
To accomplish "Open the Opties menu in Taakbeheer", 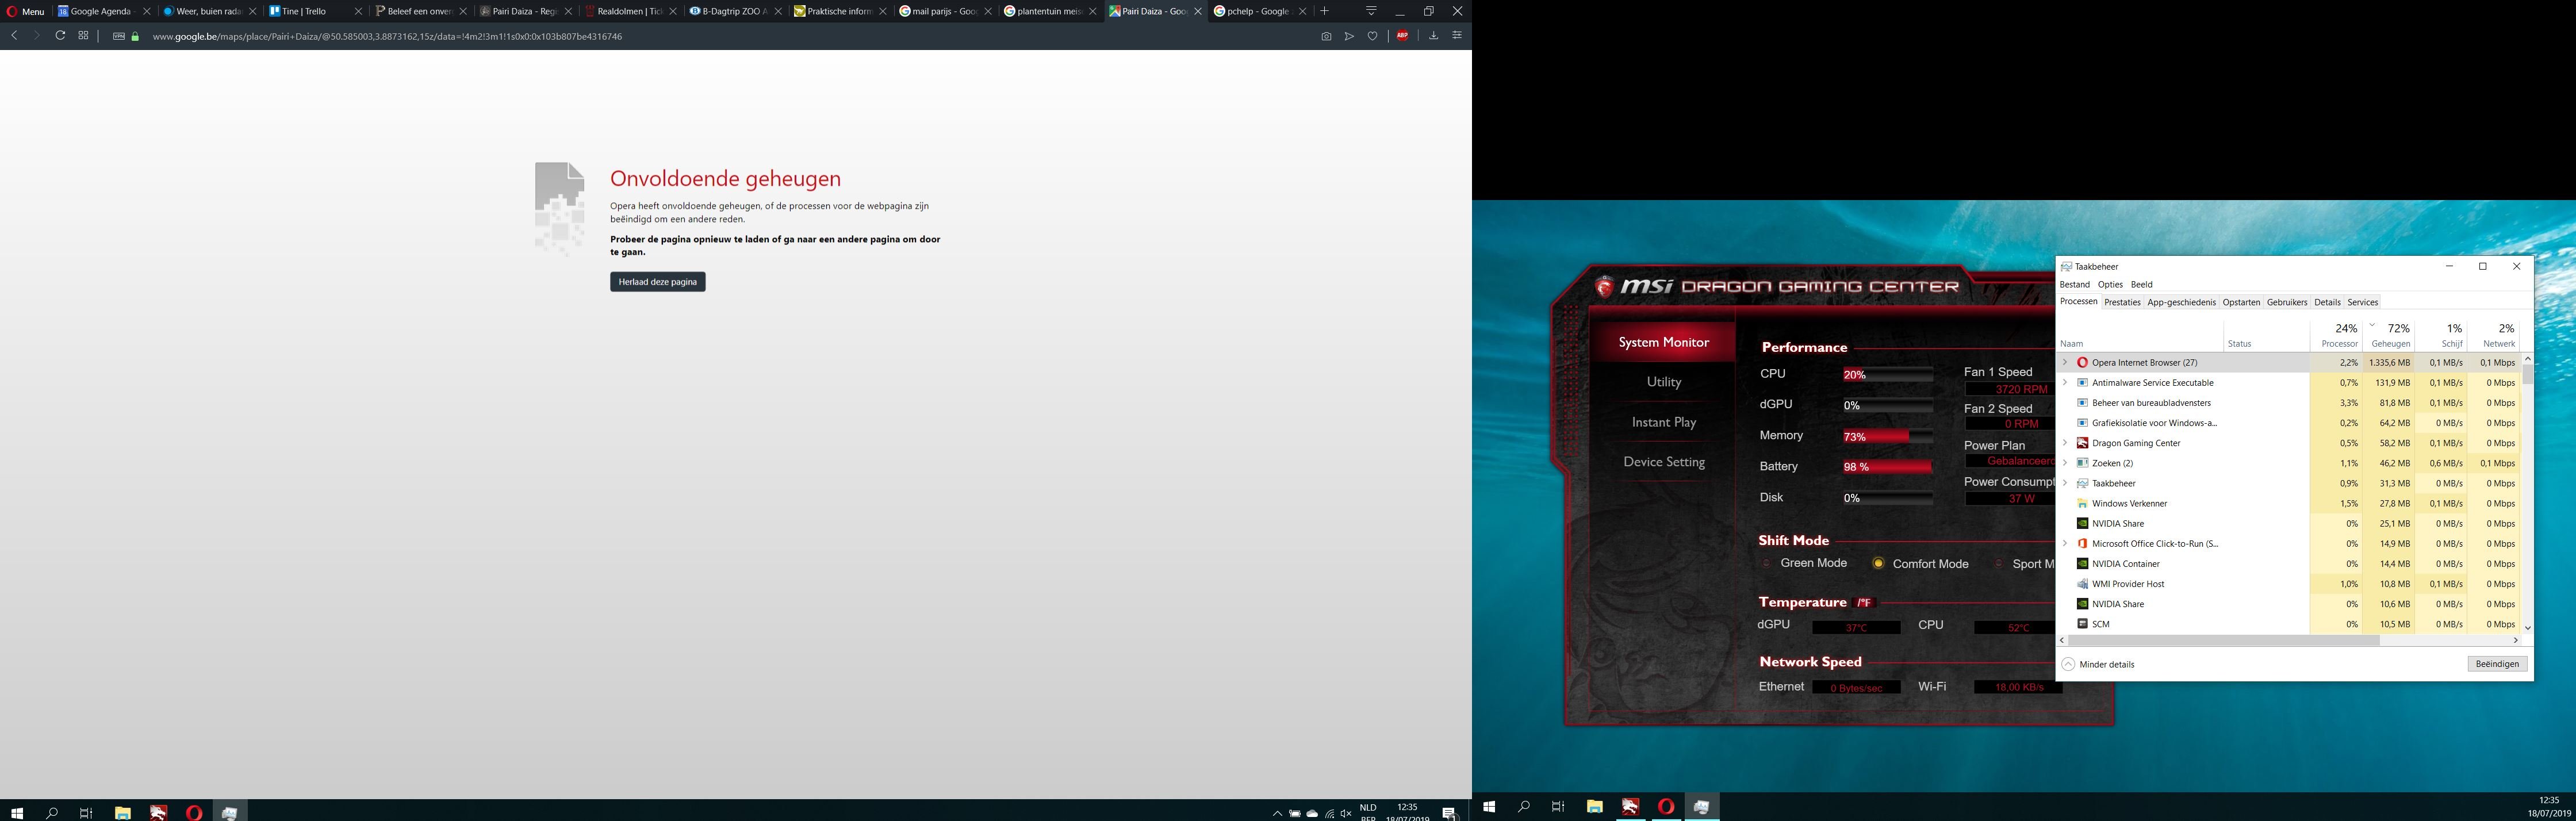I will click(2110, 284).
